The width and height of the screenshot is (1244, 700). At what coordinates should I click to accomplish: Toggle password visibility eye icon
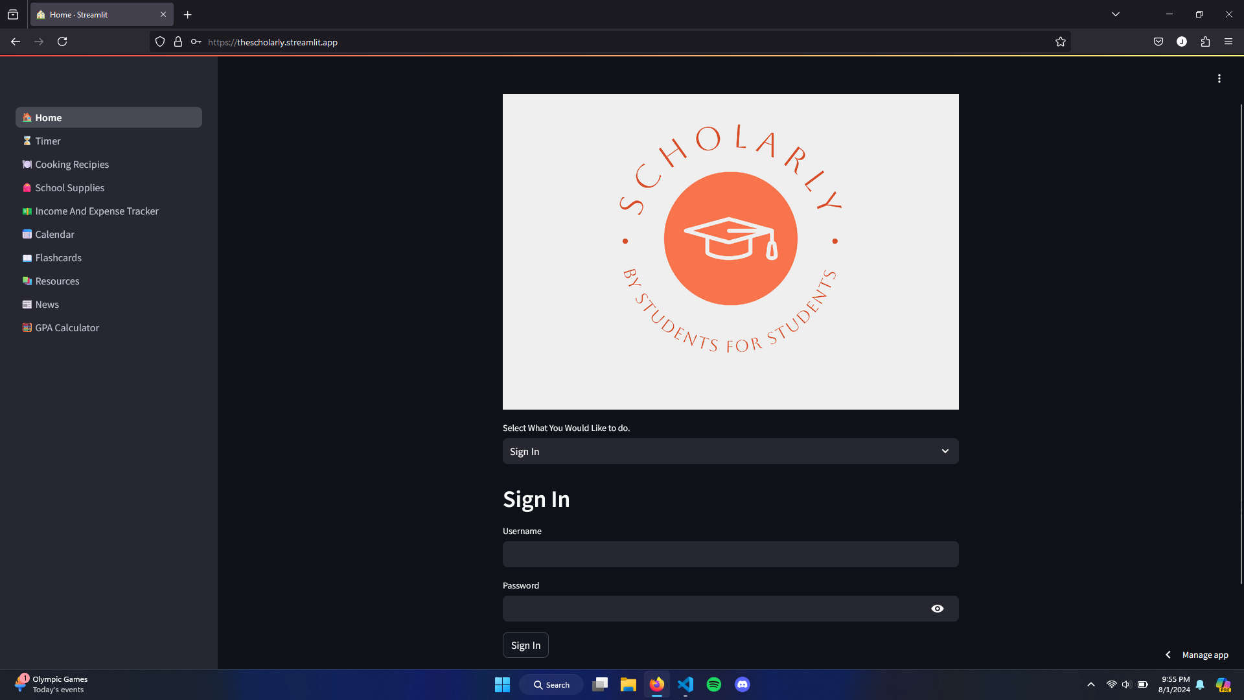937,609
